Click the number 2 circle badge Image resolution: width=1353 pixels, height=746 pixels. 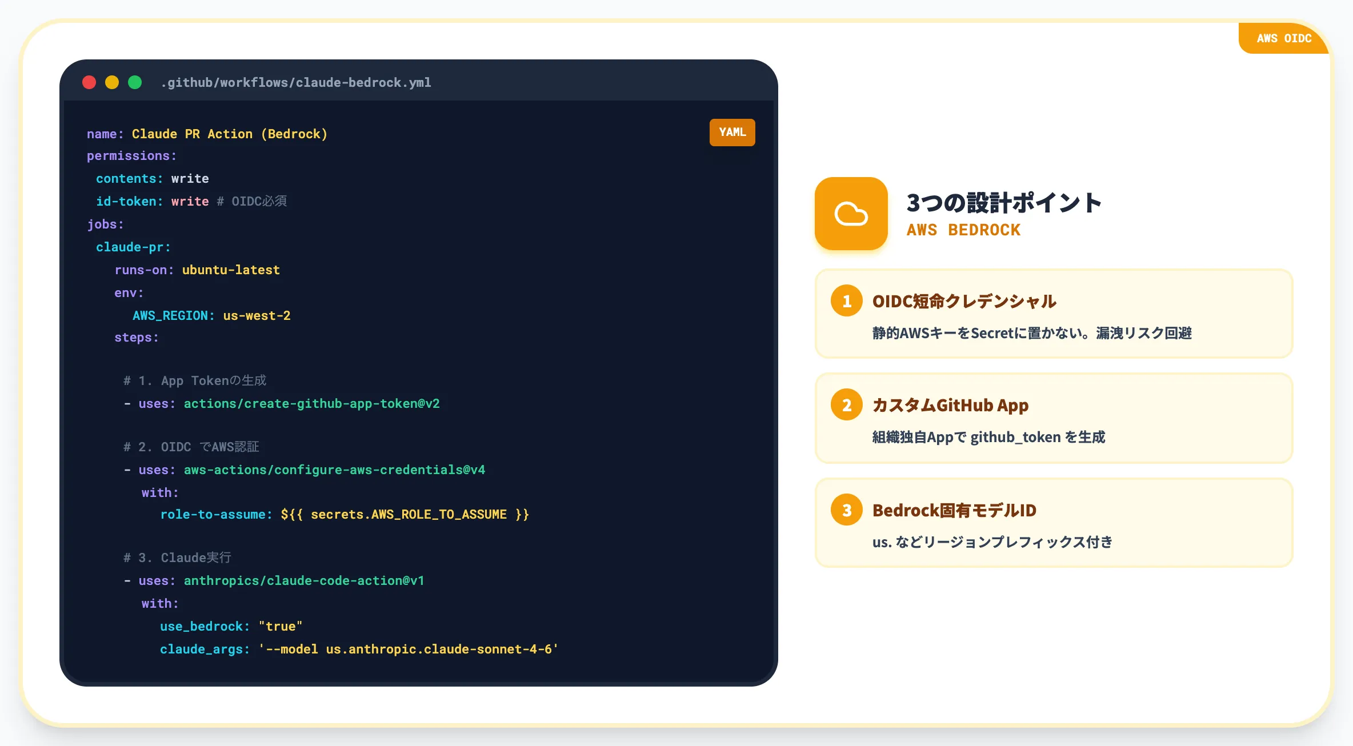(x=847, y=405)
